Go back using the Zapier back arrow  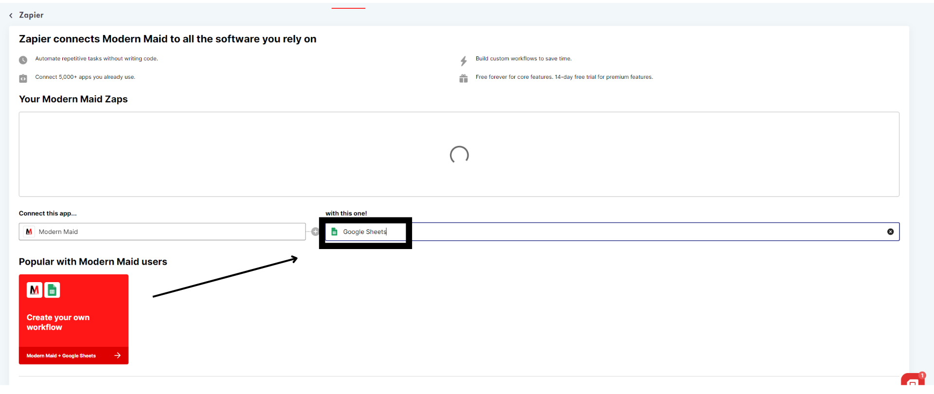[11, 16]
